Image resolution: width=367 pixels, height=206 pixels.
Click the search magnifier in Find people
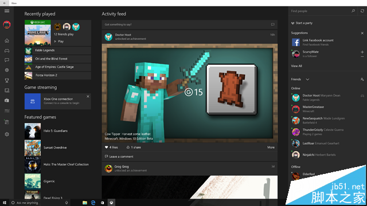point(353,11)
